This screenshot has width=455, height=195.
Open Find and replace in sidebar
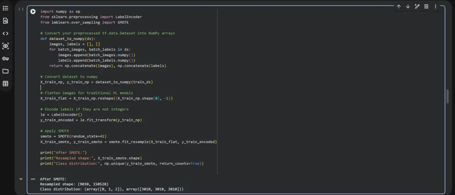[x=5, y=21]
